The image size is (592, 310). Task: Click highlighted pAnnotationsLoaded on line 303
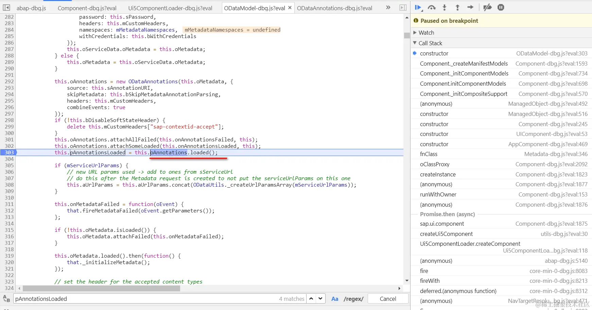tap(98, 153)
